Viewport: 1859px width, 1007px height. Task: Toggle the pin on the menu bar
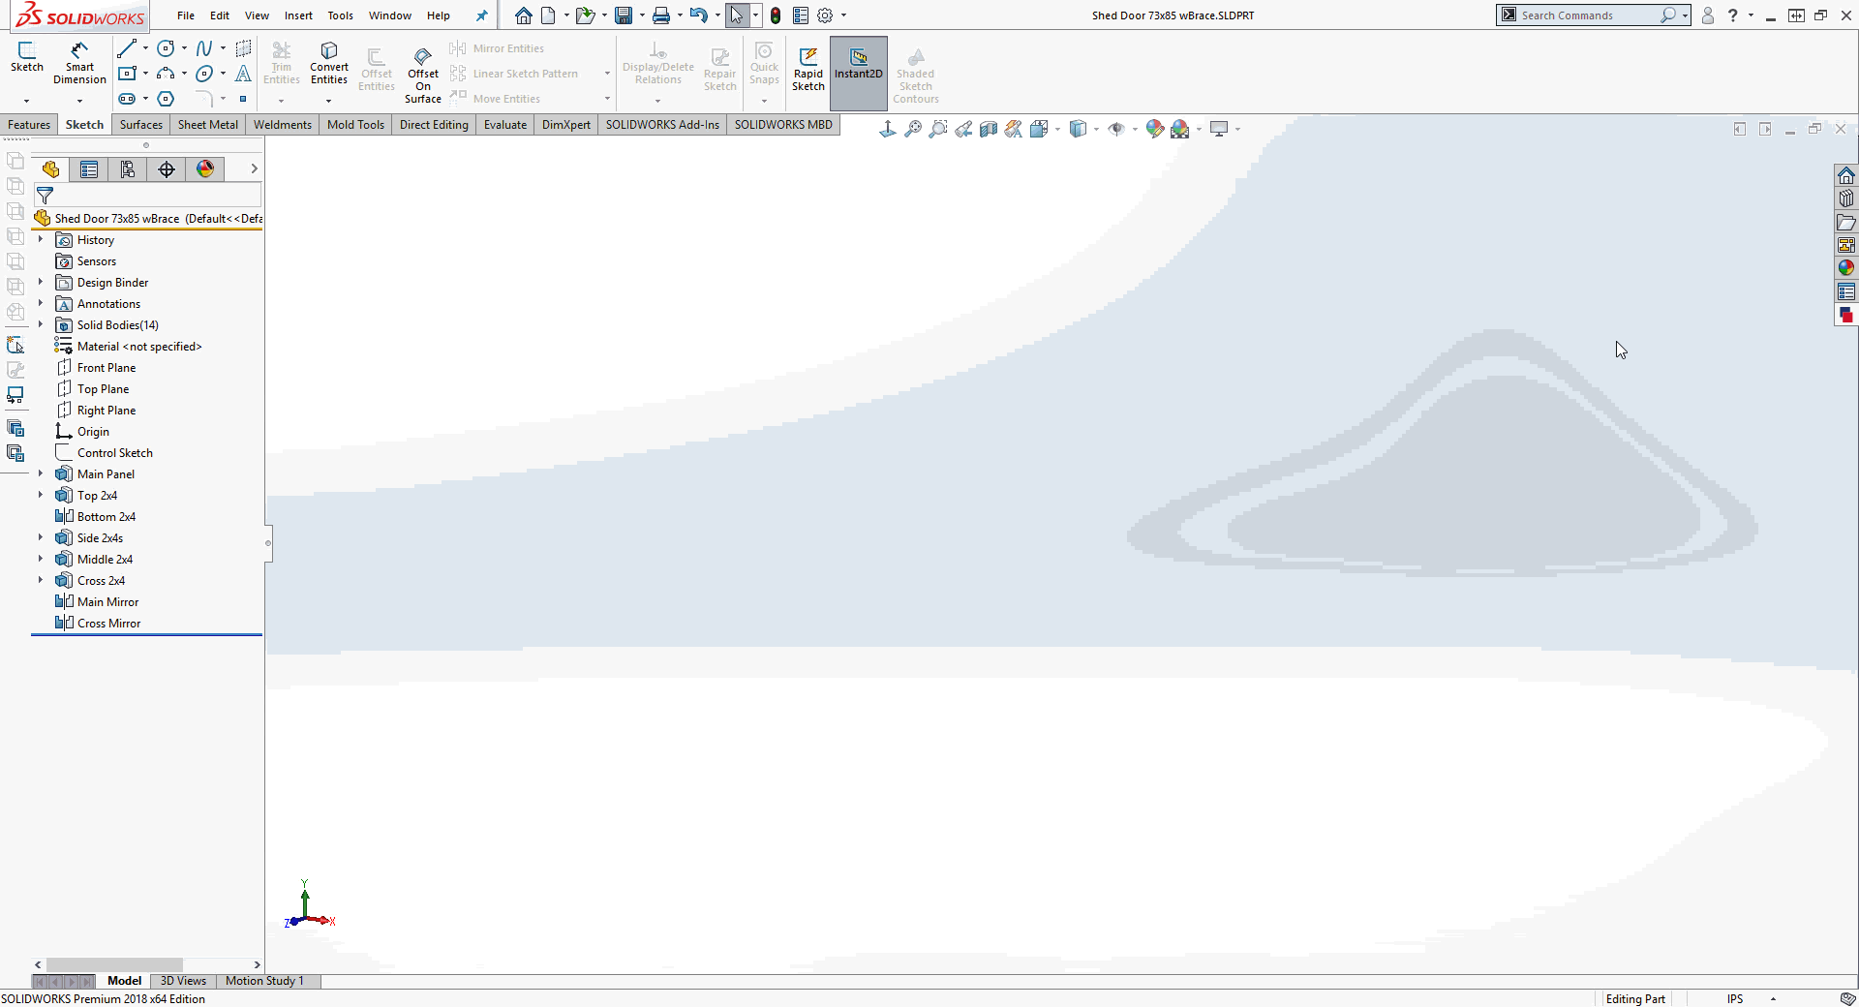tap(481, 15)
